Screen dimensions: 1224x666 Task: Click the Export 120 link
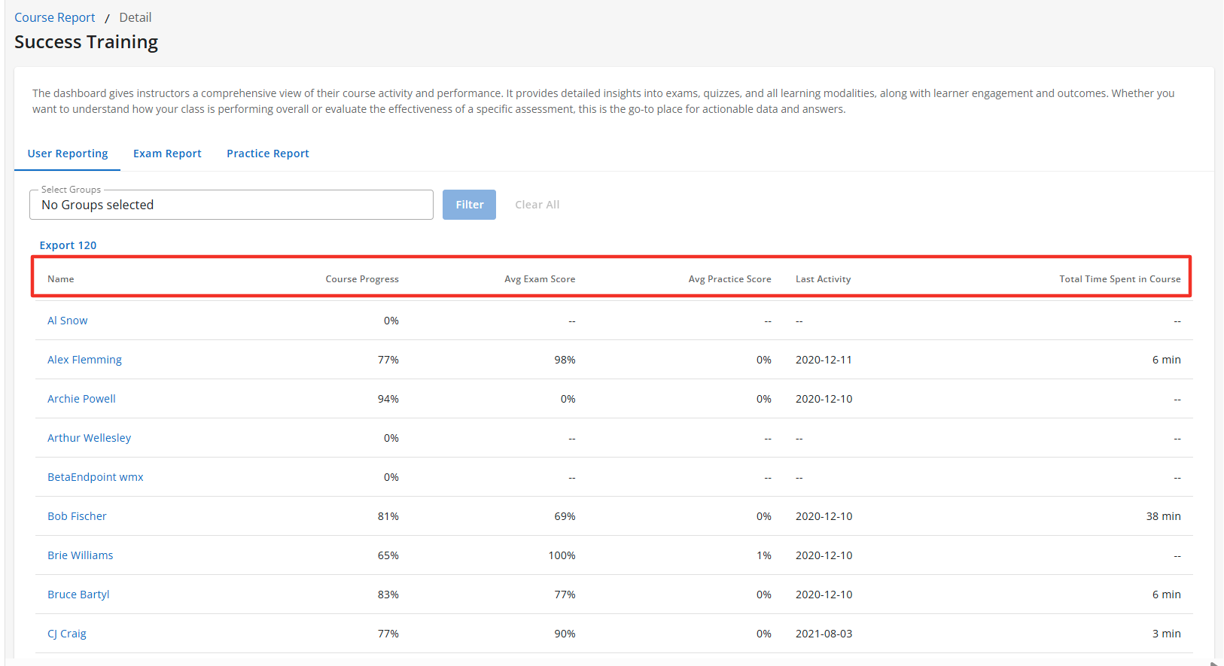(x=68, y=245)
